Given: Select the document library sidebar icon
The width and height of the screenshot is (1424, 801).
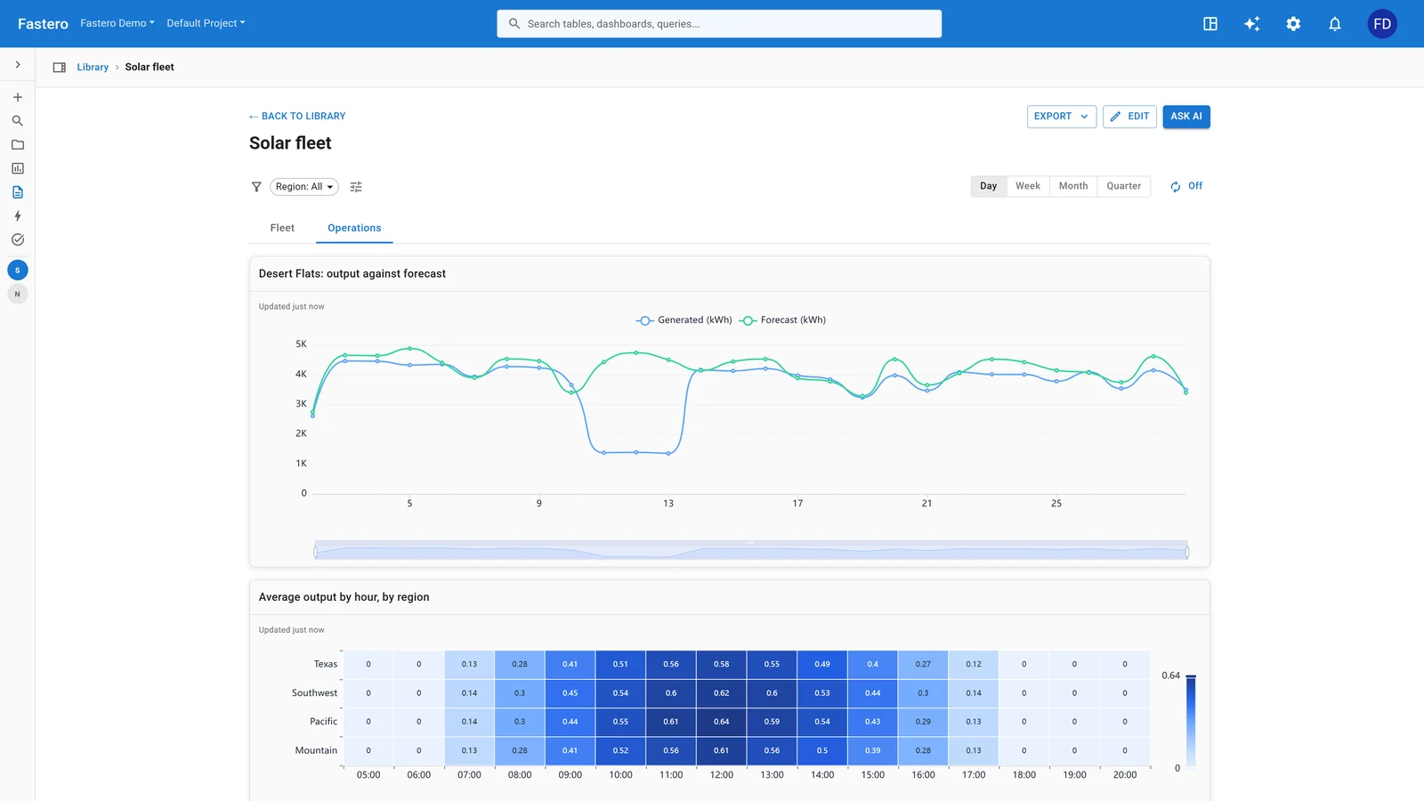Looking at the screenshot, I should [x=17, y=192].
